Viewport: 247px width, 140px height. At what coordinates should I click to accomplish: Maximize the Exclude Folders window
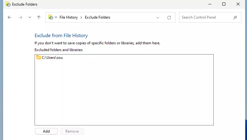point(224,4)
